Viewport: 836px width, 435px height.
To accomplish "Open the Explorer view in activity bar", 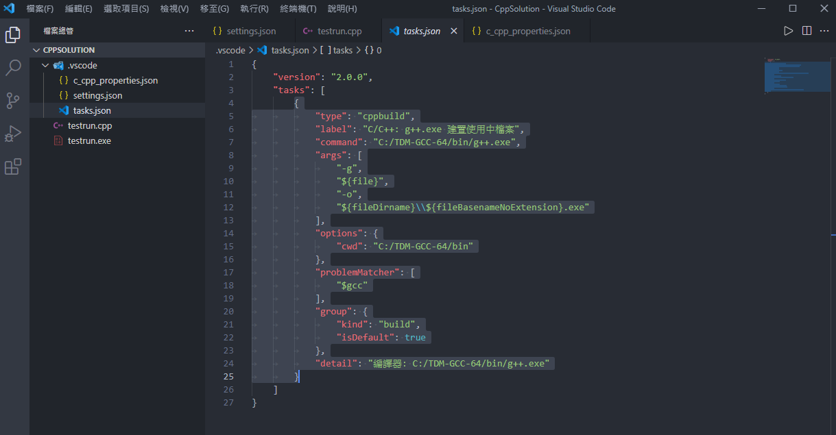I will tap(13, 34).
